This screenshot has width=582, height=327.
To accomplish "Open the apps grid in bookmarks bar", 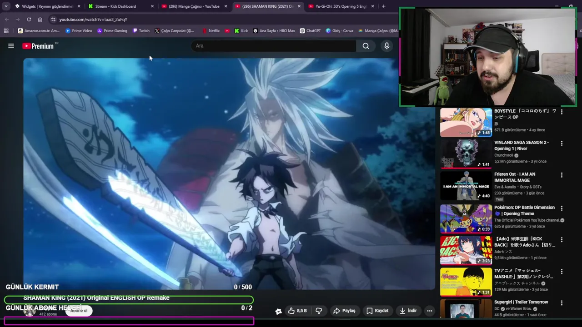I will 6,31.
